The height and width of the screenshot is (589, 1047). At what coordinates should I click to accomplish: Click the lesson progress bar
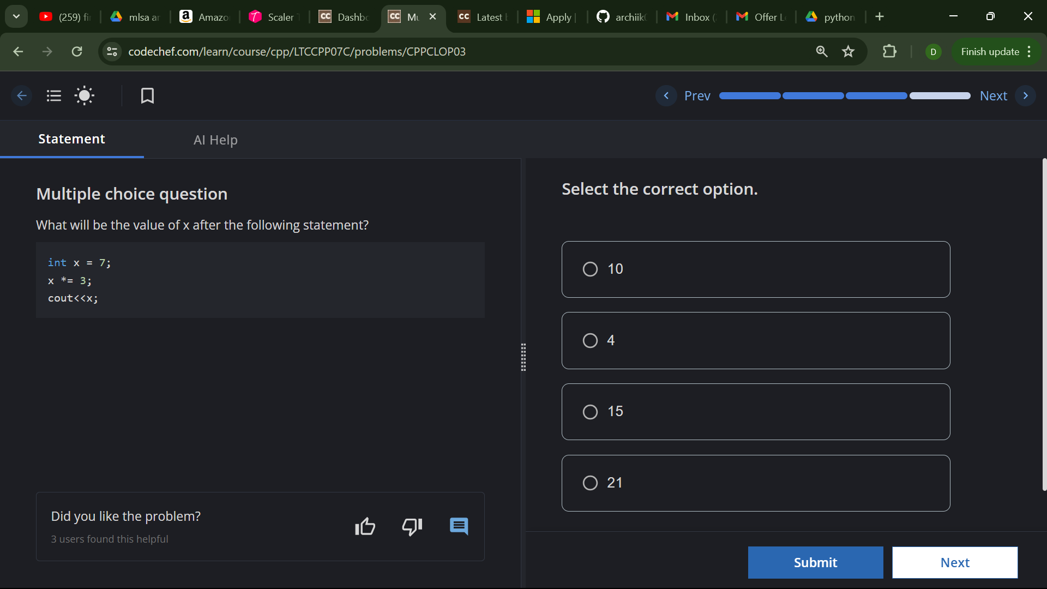(844, 96)
